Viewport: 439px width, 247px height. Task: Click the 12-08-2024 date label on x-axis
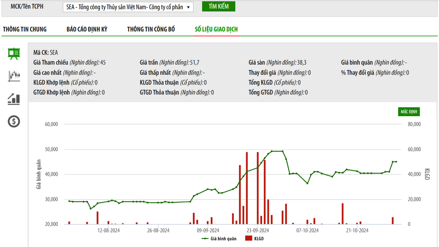pyautogui.click(x=109, y=230)
